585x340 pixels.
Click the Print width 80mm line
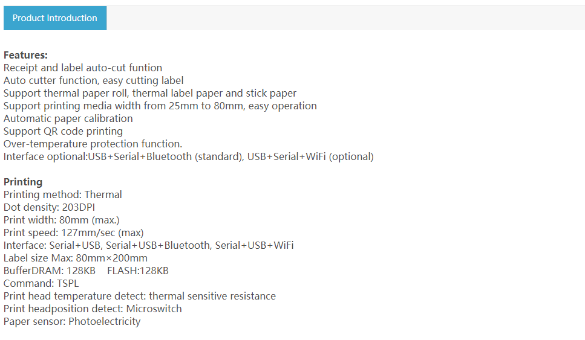[61, 220]
